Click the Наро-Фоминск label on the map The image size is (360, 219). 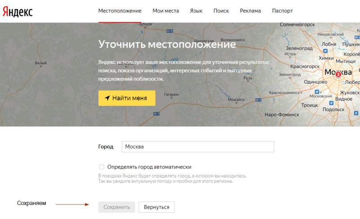(282, 115)
